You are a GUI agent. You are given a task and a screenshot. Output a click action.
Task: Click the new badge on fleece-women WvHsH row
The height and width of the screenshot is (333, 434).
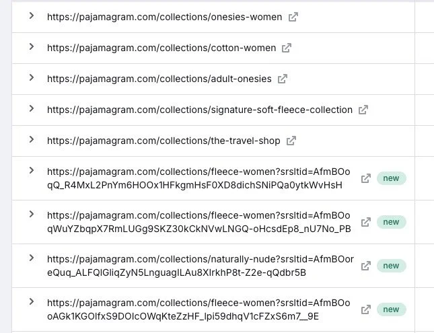pos(391,178)
